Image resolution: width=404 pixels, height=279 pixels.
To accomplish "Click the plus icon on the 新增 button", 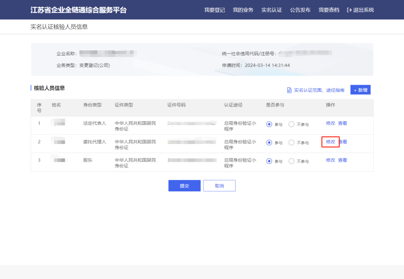I will click(x=355, y=90).
